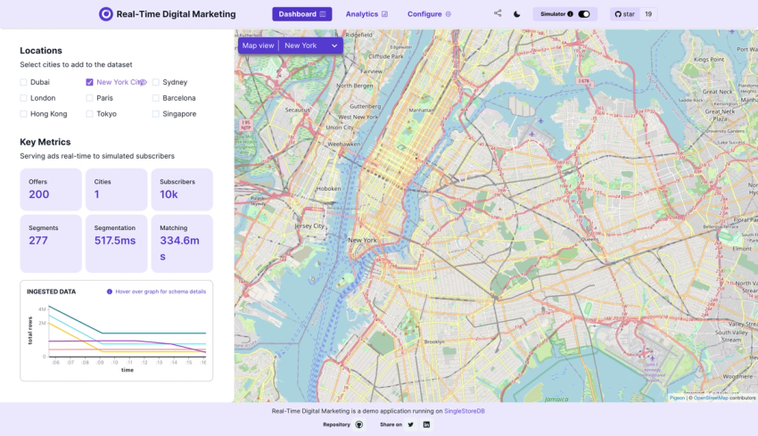Click the Offers 200 metric card

click(51, 190)
